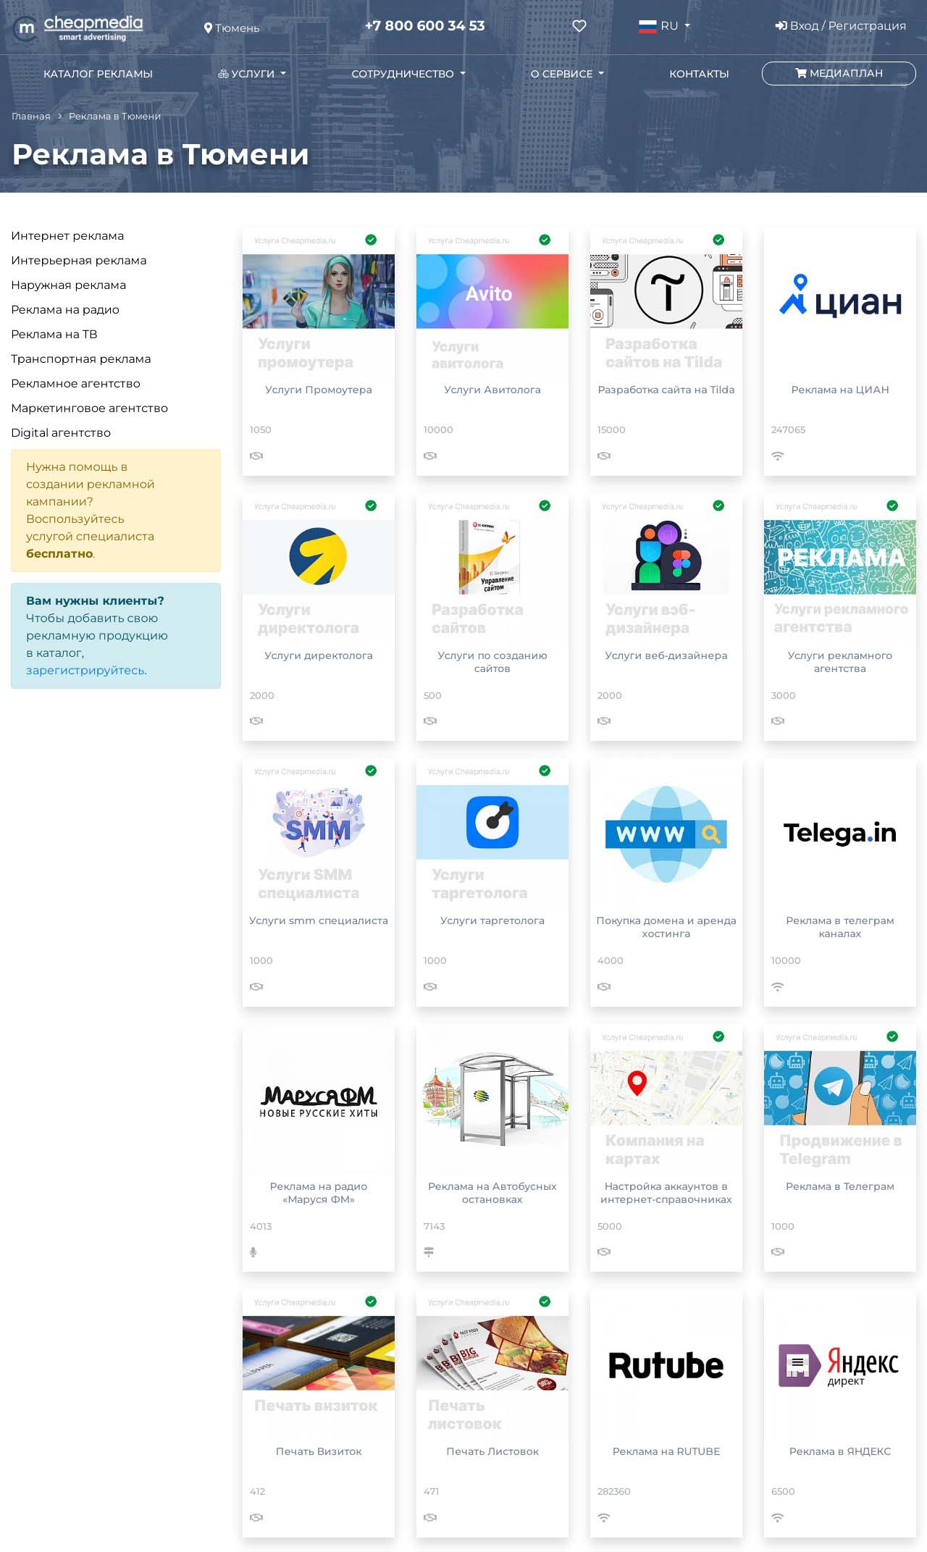Click the green verified badge on Услуги Промоутера card
The width and height of the screenshot is (927, 1552).
coord(371,240)
